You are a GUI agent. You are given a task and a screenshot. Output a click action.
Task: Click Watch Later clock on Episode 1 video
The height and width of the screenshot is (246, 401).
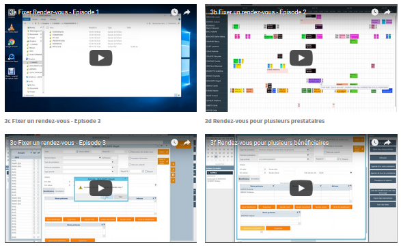point(174,12)
